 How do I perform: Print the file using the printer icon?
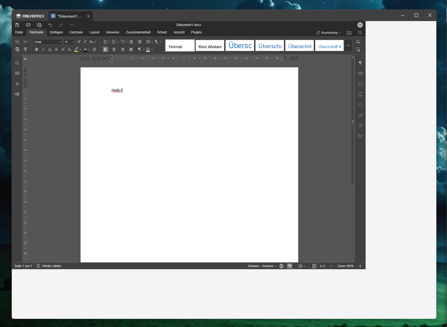tap(28, 25)
